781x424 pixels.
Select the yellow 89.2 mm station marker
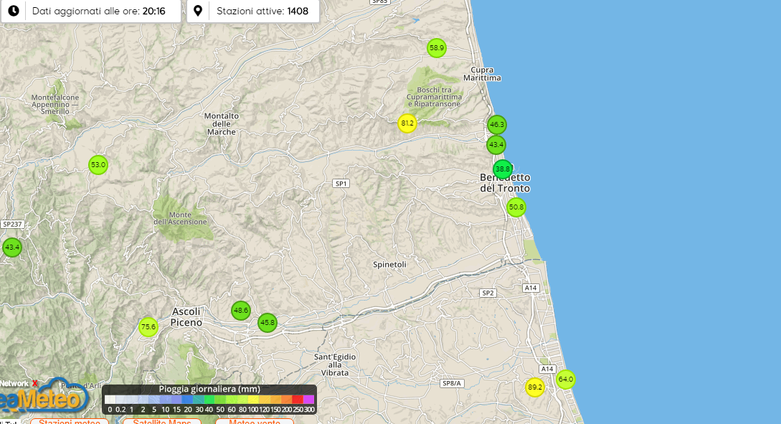tap(534, 387)
